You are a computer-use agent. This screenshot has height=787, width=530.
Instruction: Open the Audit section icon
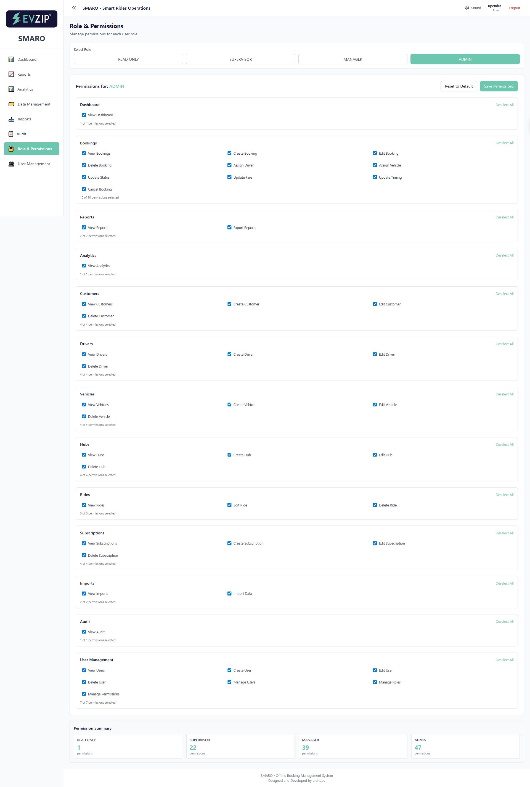(x=11, y=134)
